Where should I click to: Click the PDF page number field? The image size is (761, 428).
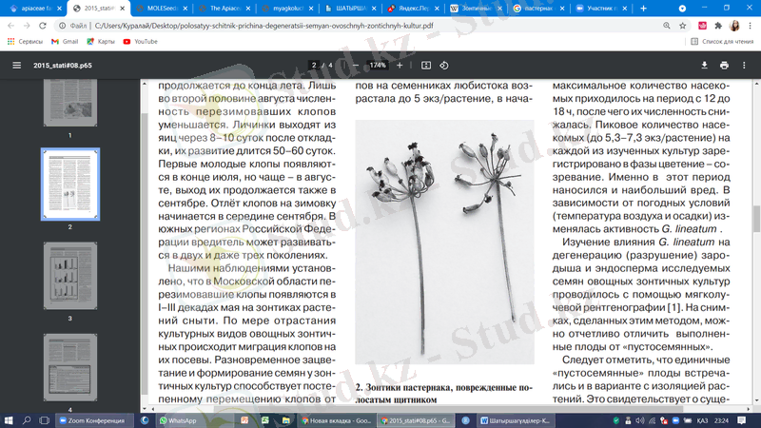314,66
